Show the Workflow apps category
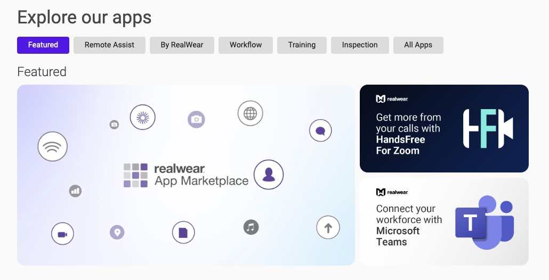The height and width of the screenshot is (280, 549). (x=246, y=45)
